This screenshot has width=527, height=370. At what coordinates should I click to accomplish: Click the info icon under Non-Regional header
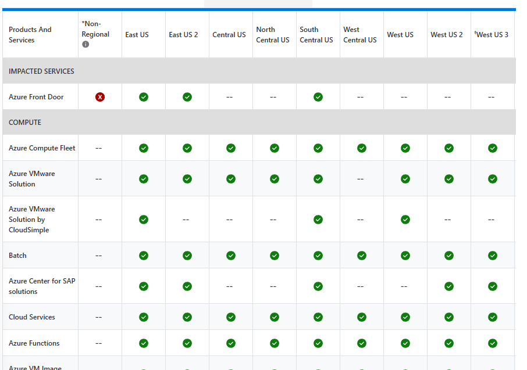coord(86,44)
